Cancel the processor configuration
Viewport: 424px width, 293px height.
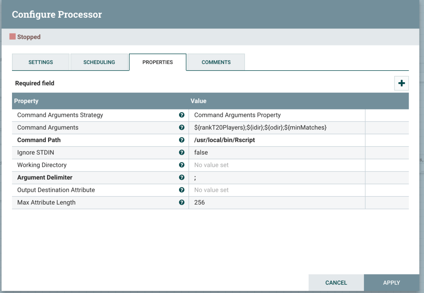pos(336,283)
